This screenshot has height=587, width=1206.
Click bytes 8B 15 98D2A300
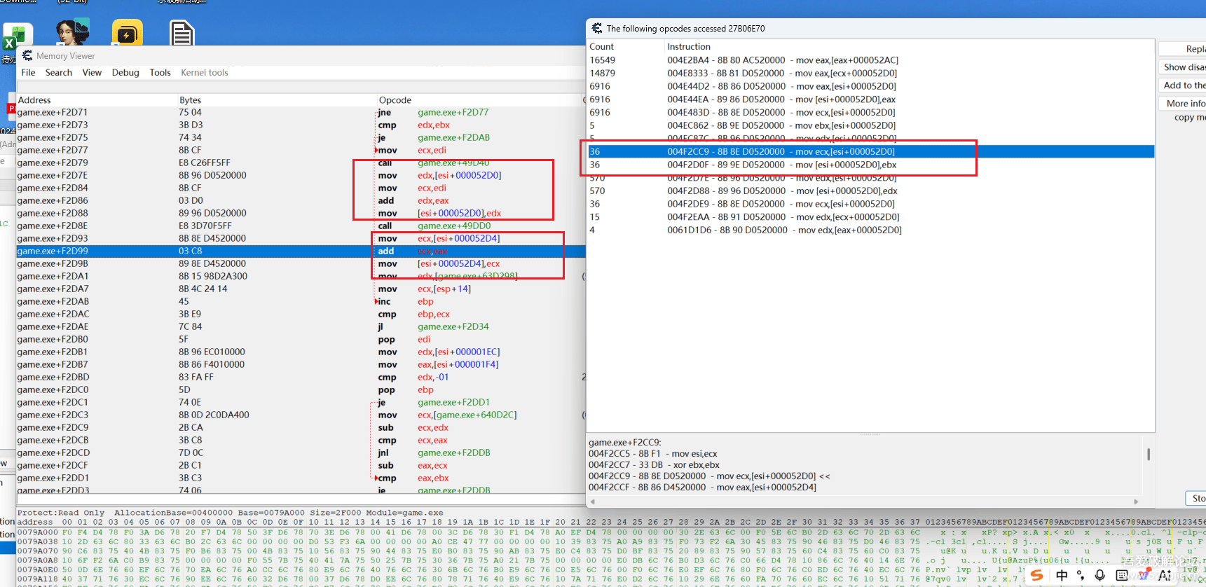213,276
